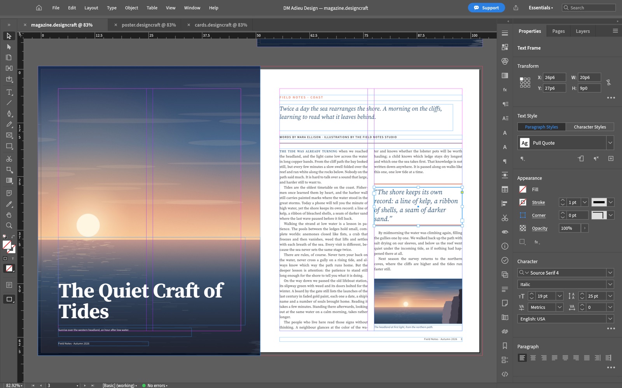Open the Italic font style dropdown

tap(610, 284)
